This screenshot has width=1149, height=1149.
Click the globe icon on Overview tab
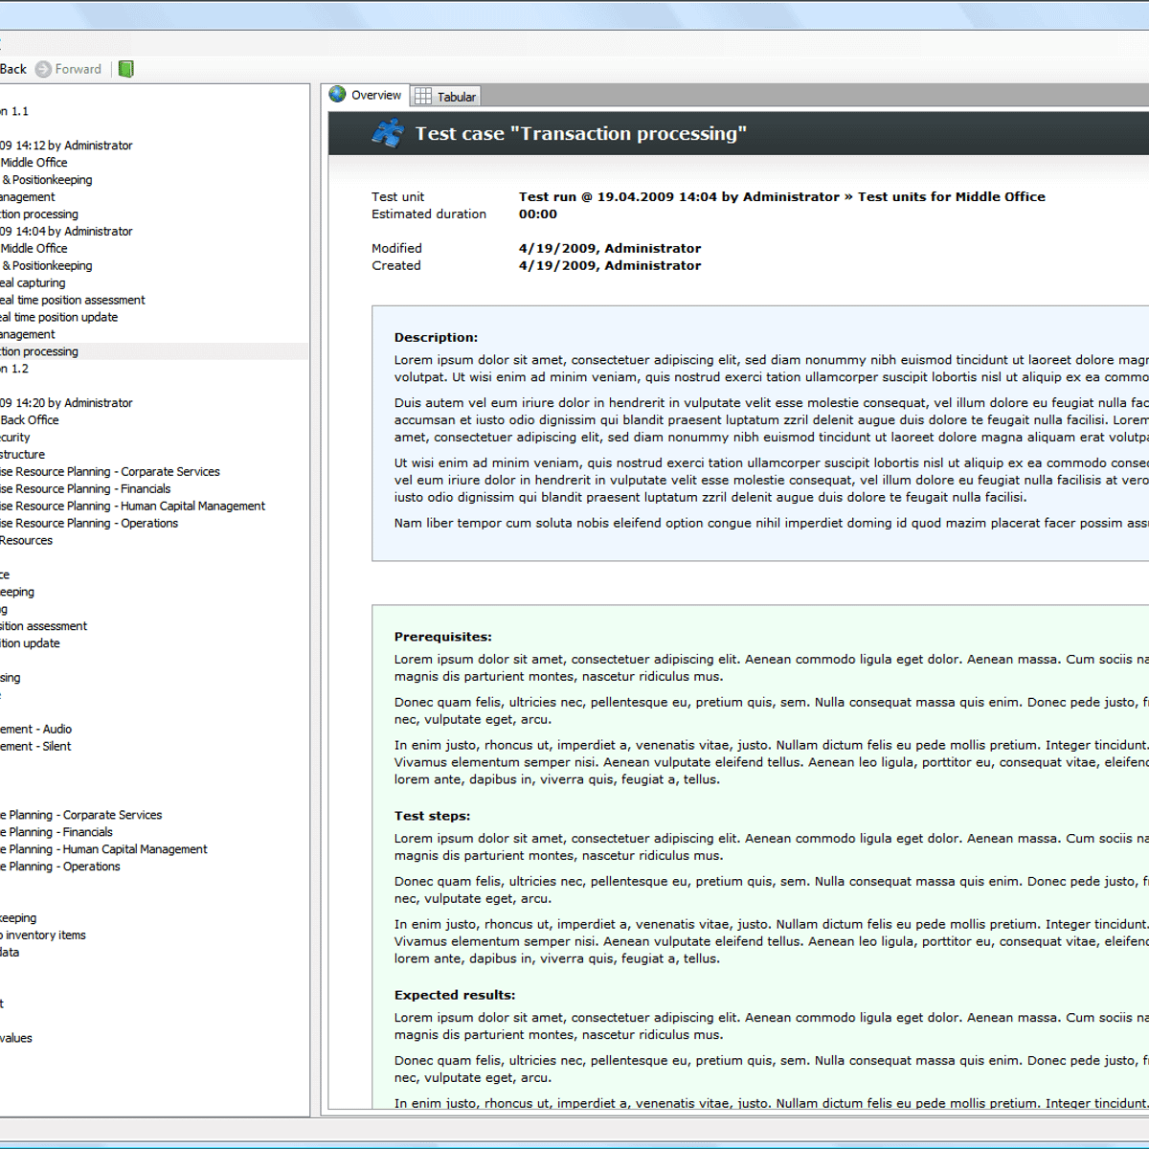coord(338,94)
